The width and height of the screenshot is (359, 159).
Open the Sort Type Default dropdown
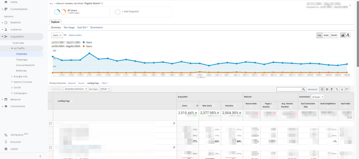pyautogui.click(x=105, y=89)
